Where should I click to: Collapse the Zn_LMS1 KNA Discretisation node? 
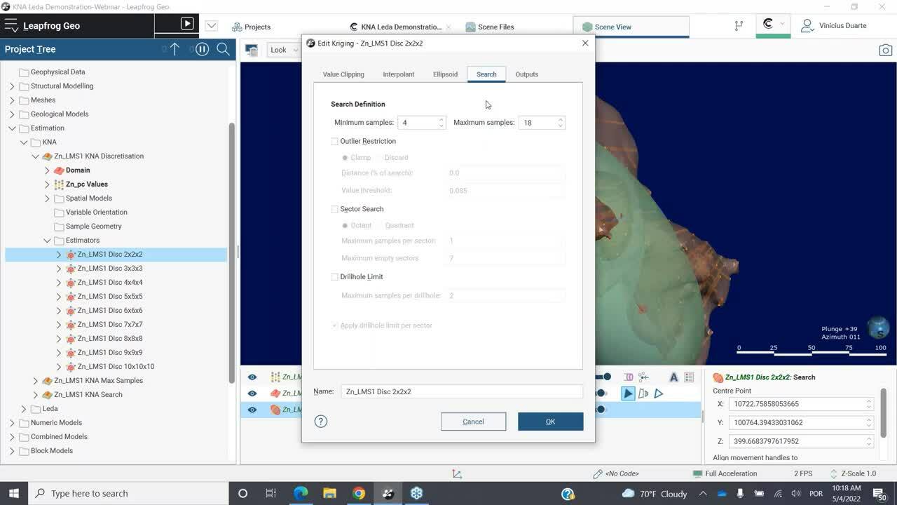click(35, 156)
